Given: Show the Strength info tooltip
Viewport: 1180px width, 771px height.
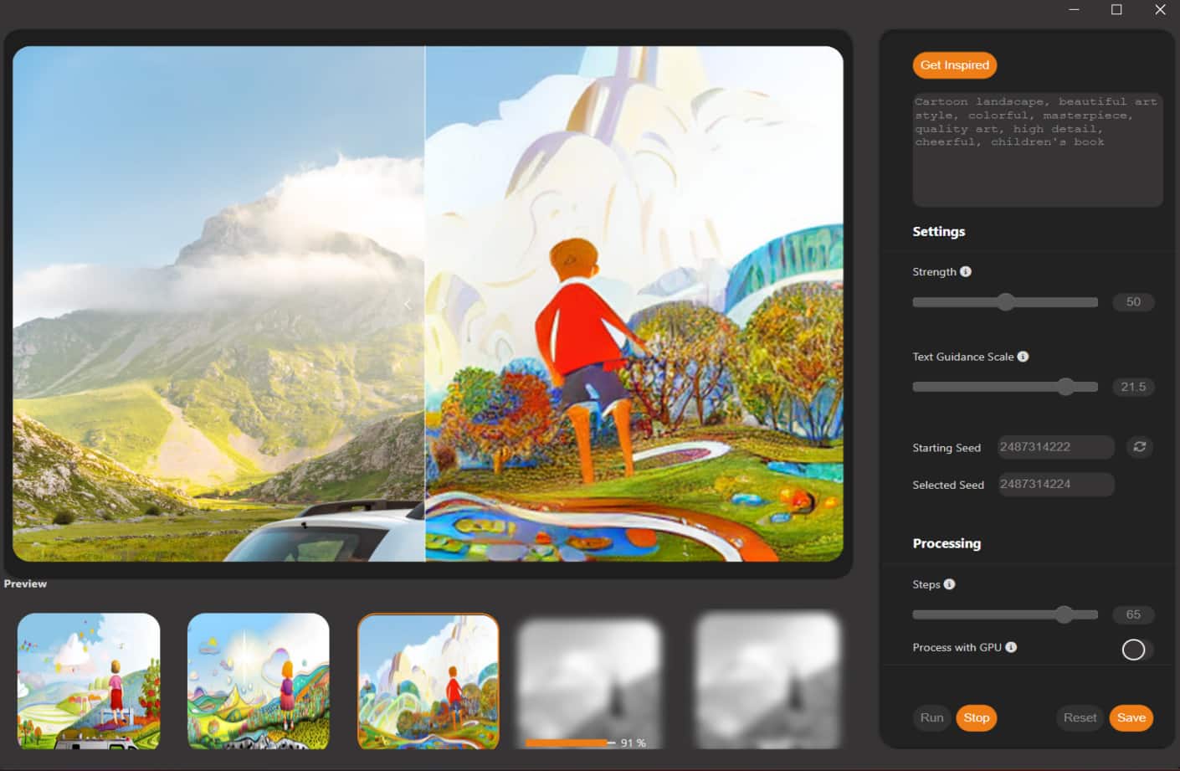Looking at the screenshot, I should 967,271.
